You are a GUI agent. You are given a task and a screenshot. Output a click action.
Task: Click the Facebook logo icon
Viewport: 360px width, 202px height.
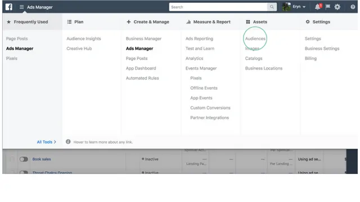tap(9, 7)
